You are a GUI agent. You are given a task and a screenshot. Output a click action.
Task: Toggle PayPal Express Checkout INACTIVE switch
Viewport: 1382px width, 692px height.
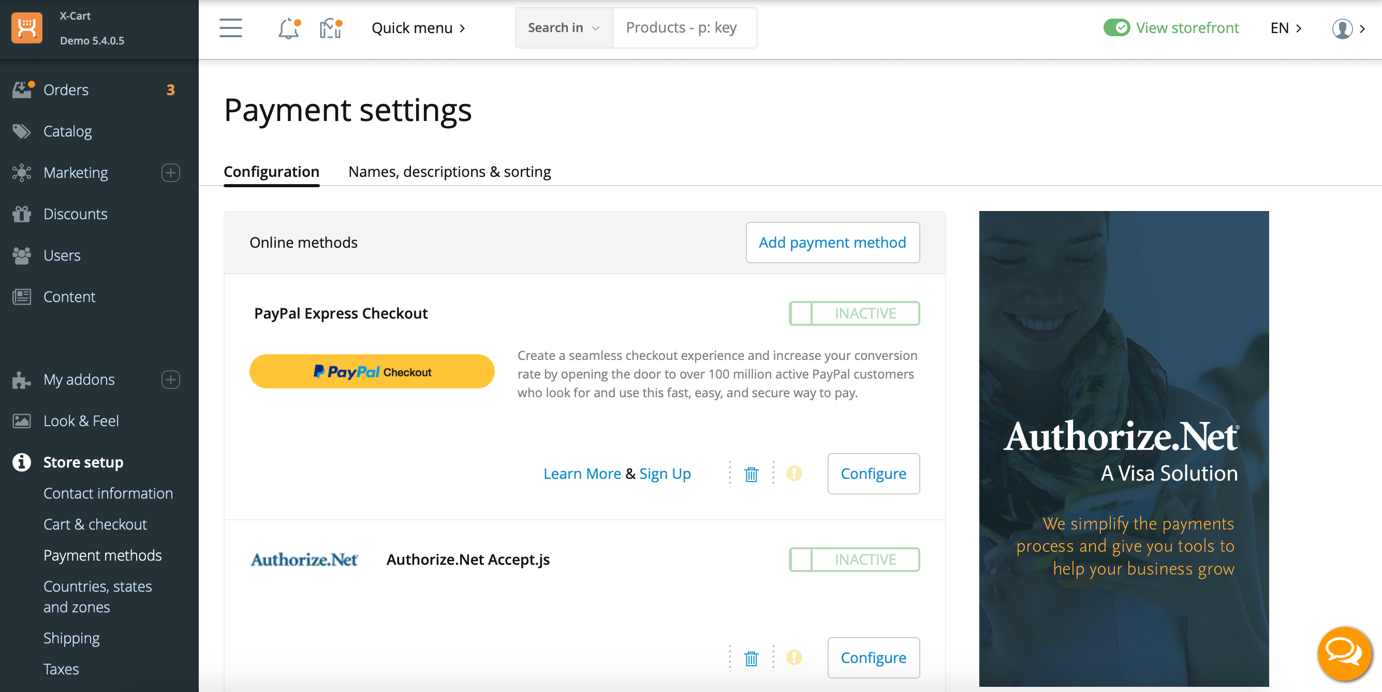(x=854, y=313)
